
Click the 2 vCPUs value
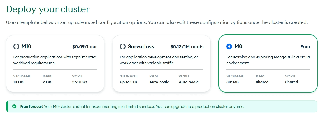pos(80,82)
